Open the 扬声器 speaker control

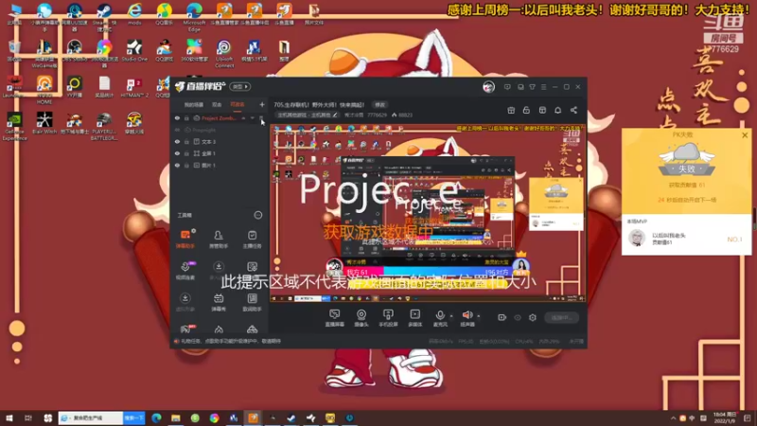[x=467, y=318]
